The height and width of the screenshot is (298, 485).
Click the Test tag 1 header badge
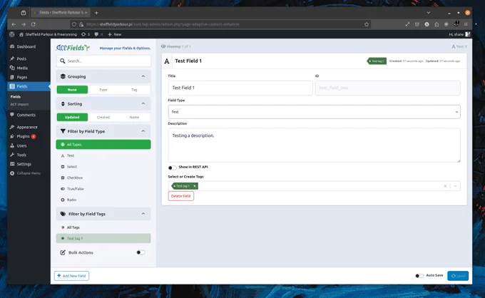coord(377,61)
